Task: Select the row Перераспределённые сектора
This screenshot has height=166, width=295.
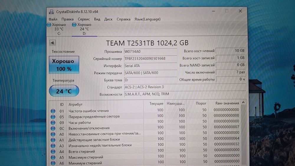Action: pos(145,116)
